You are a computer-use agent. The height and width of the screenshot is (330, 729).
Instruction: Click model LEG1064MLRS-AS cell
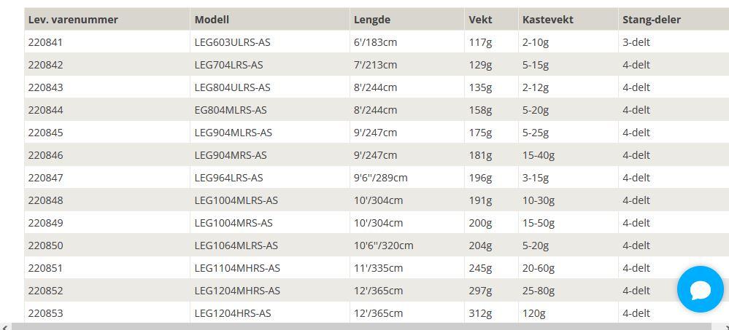[x=270, y=245]
